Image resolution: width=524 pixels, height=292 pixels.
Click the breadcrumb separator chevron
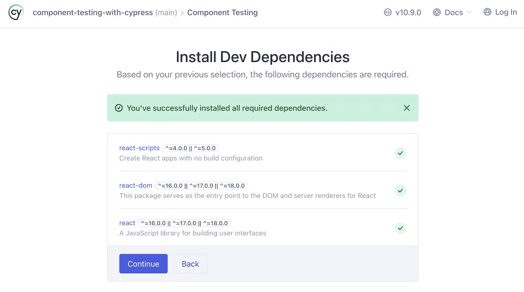[182, 13]
